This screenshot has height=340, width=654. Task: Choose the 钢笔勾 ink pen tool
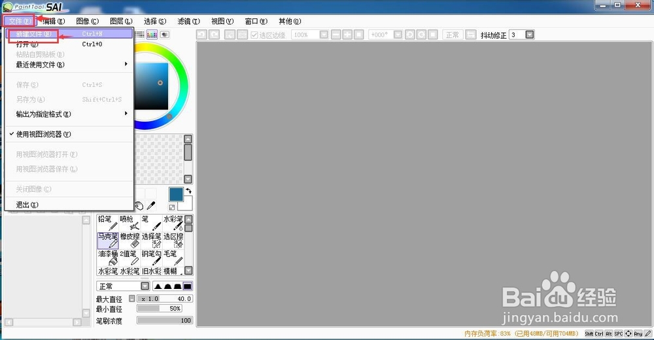[x=151, y=258]
